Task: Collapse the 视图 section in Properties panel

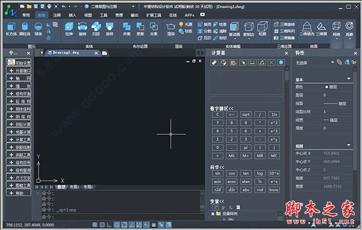Action: [x=349, y=145]
